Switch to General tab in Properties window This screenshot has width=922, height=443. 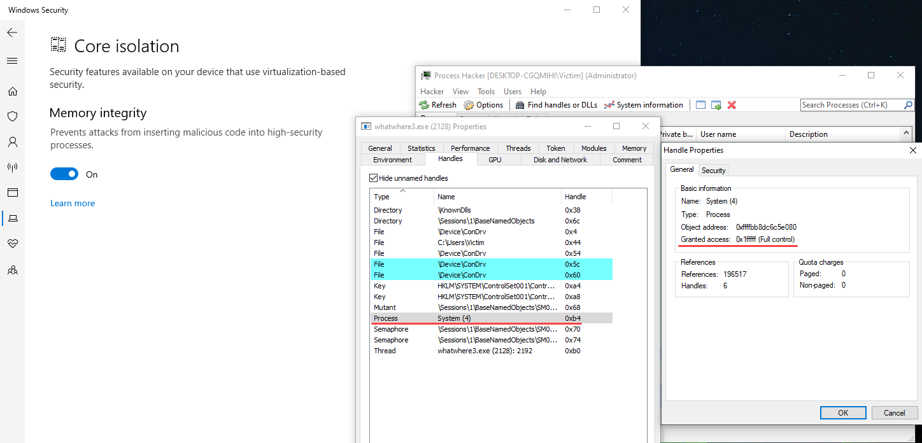(380, 148)
